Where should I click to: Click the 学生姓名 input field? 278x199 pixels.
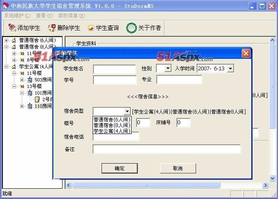click(x=115, y=69)
